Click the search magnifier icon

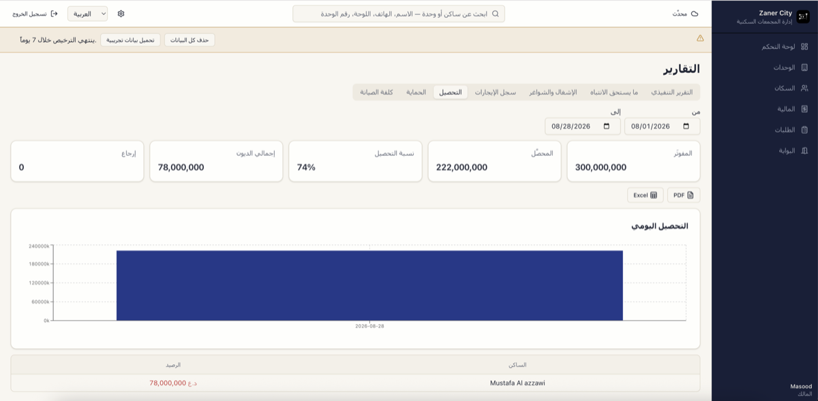click(496, 14)
